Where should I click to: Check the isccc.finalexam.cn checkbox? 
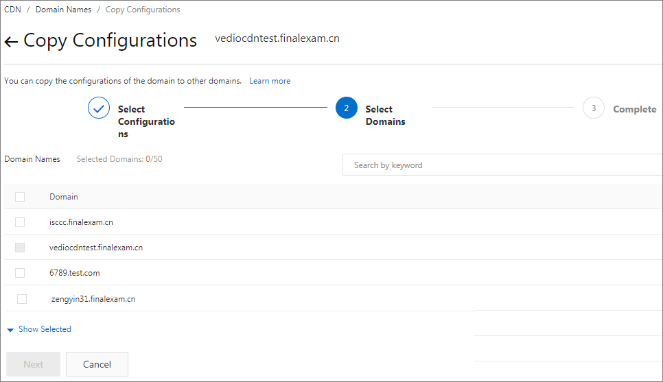[20, 222]
